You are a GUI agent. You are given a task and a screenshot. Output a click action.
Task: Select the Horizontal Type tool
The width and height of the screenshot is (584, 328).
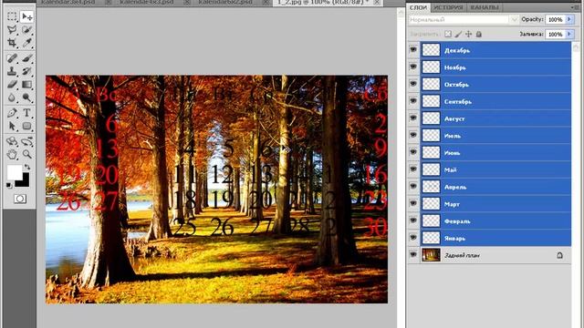click(x=26, y=113)
